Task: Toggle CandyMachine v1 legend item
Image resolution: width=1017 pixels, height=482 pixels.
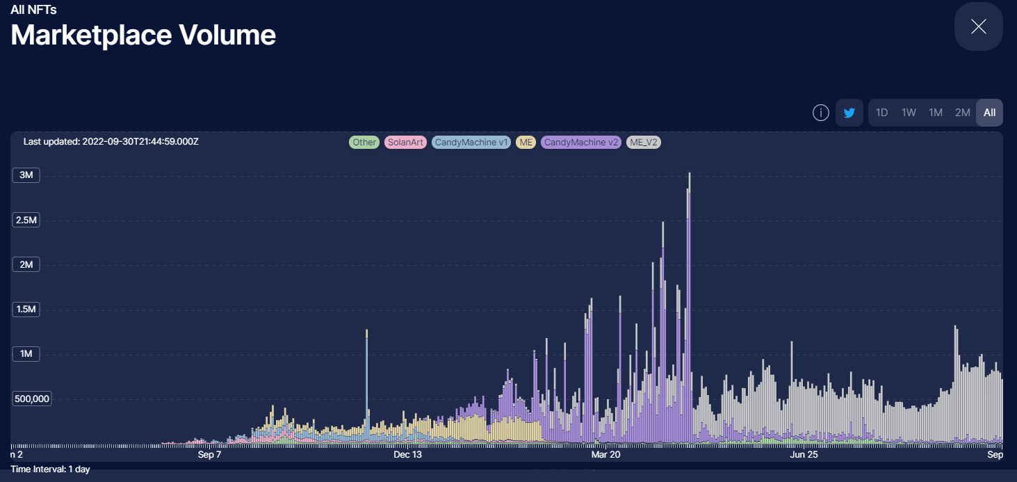Action: click(x=471, y=143)
